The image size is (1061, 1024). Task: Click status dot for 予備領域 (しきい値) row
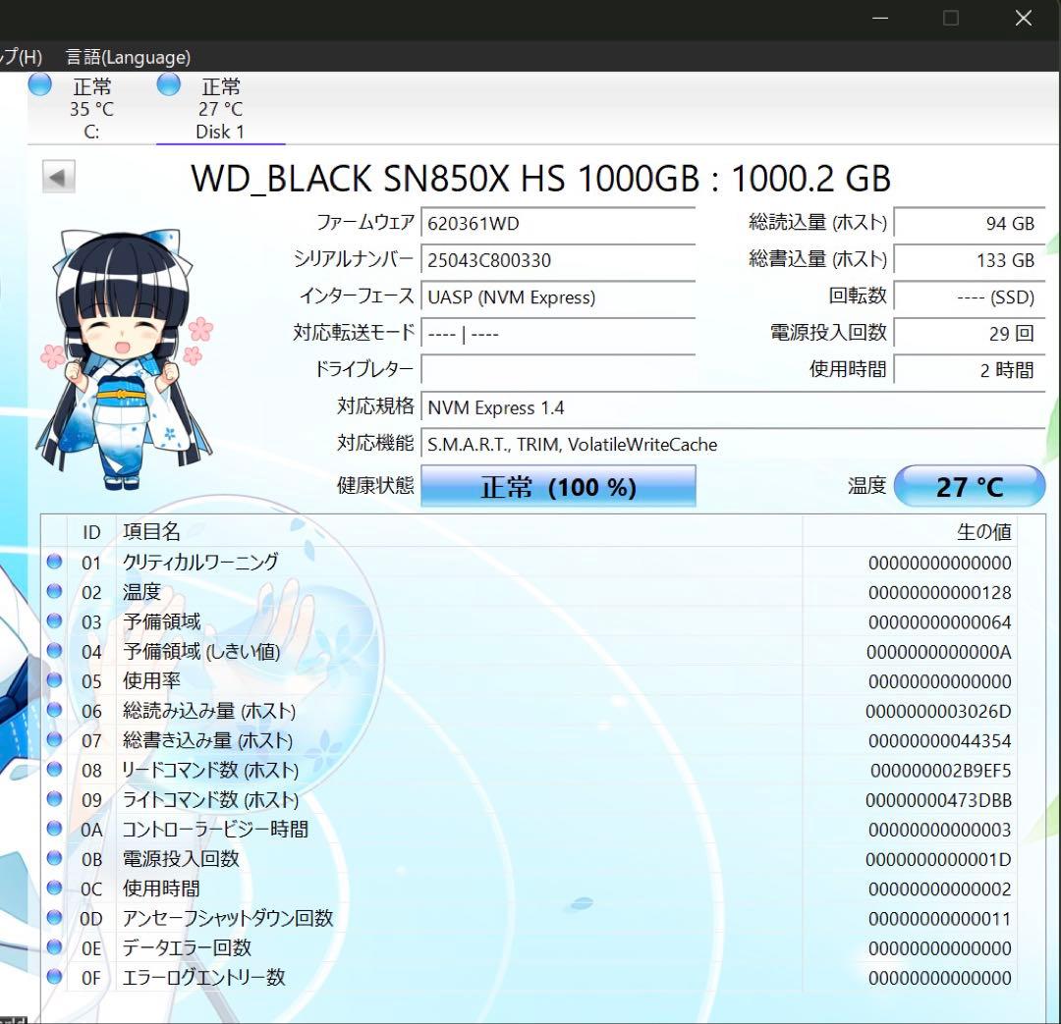(55, 651)
